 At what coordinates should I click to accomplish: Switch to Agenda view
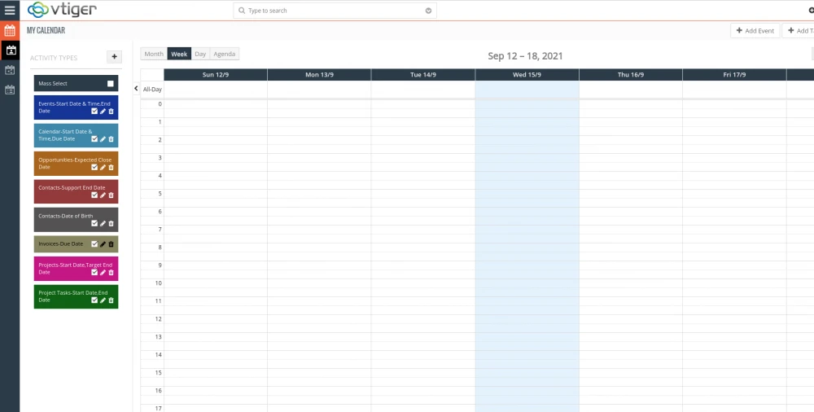click(x=225, y=55)
